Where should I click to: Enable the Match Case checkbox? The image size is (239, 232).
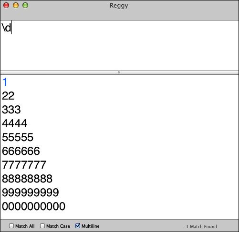(x=42, y=226)
